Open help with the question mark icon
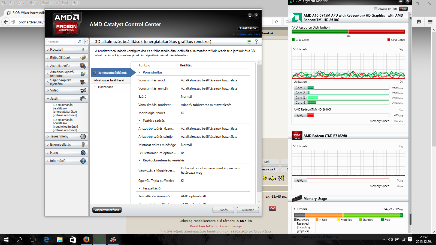Viewport: 436px width, 245px height. (256, 41)
